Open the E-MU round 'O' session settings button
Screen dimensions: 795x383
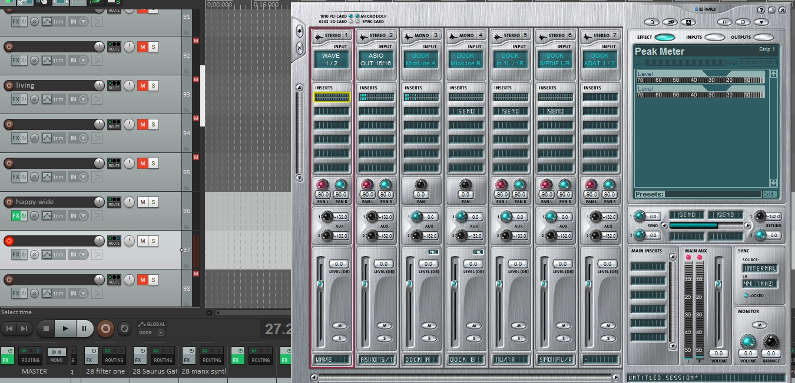[x=743, y=22]
